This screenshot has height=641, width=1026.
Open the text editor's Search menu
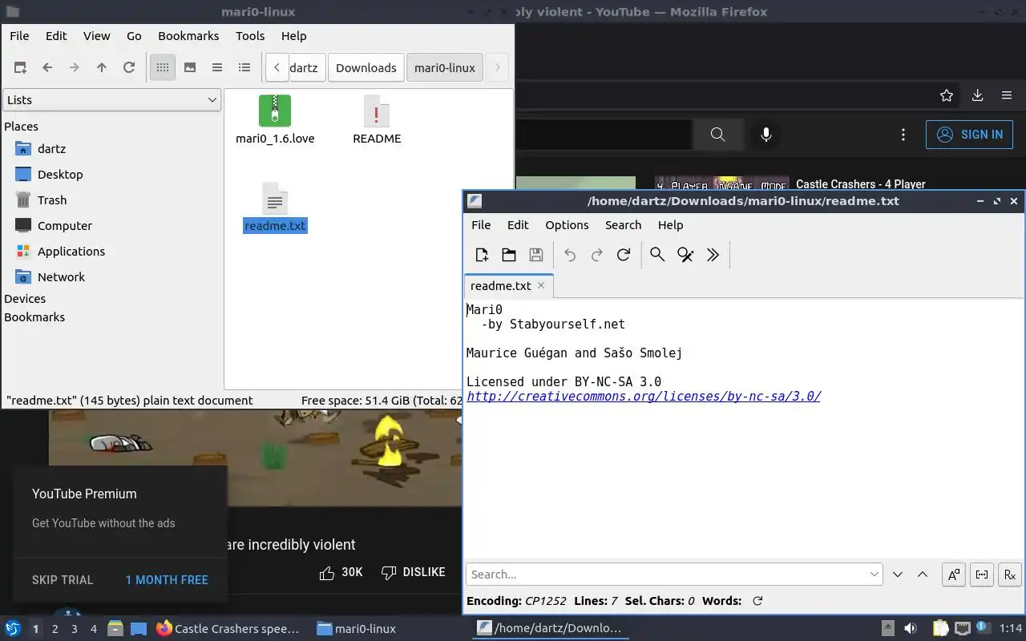pos(623,225)
